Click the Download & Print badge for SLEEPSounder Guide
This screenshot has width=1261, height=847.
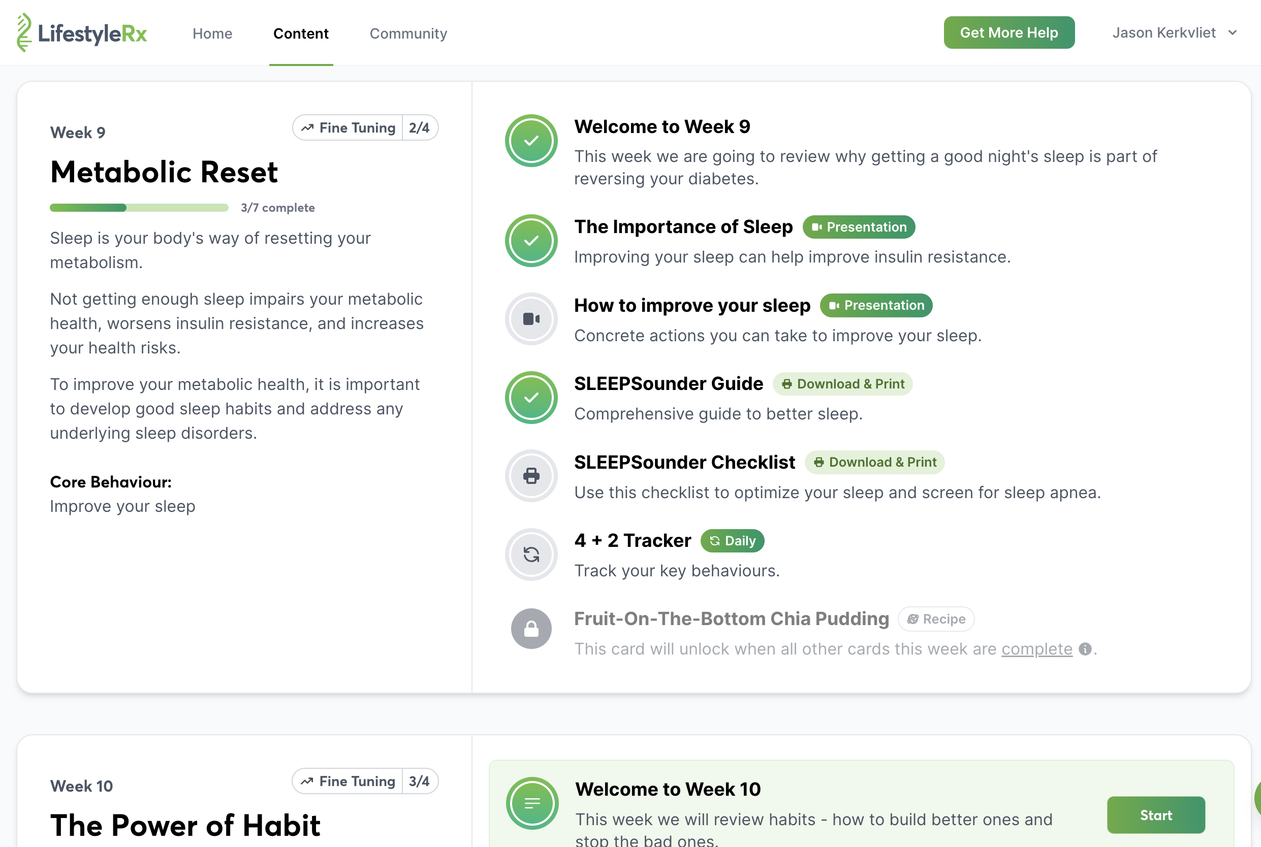click(842, 384)
